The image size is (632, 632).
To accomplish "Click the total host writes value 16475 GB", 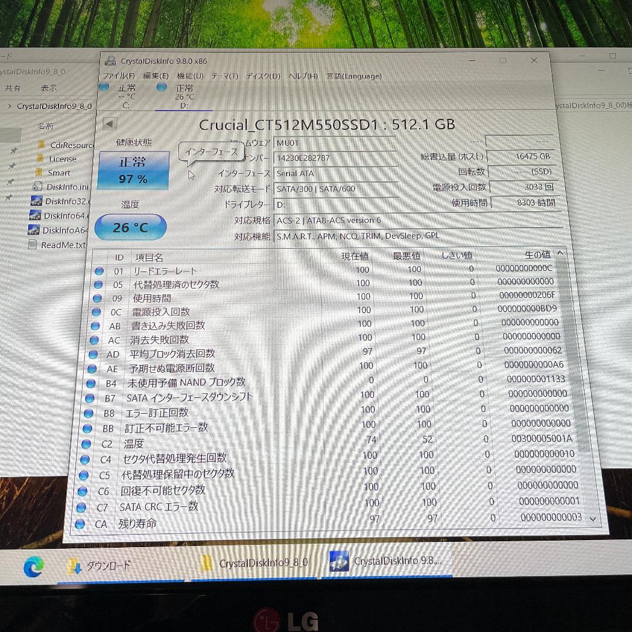I will pyautogui.click(x=521, y=156).
